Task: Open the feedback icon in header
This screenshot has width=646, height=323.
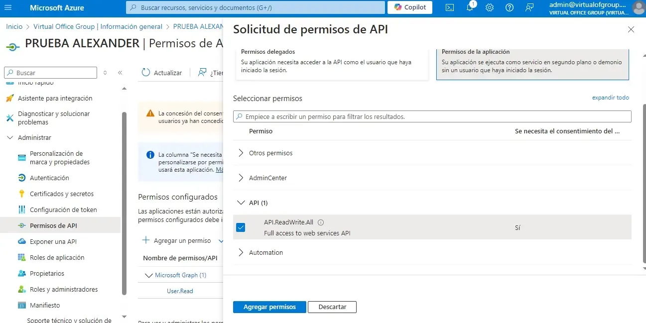Action: [529, 7]
